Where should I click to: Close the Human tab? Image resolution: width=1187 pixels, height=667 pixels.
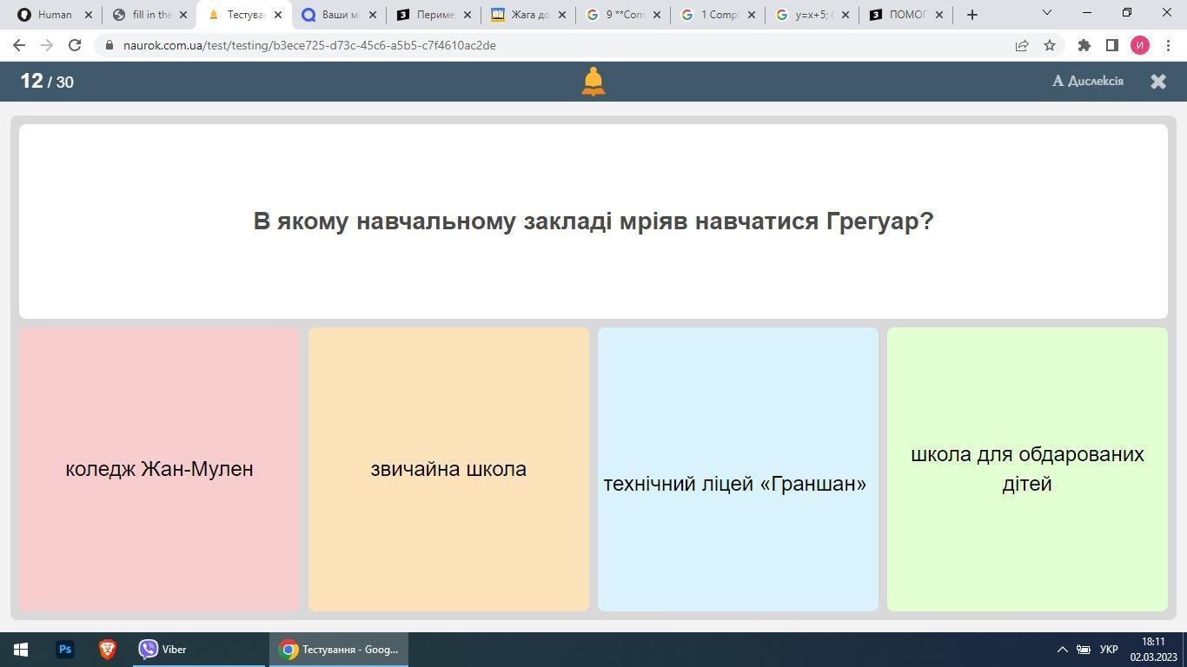click(x=88, y=15)
